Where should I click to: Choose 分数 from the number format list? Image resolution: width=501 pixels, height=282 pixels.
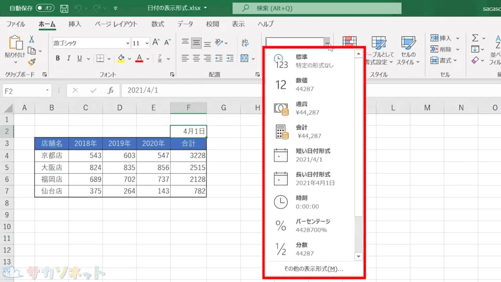click(x=310, y=249)
